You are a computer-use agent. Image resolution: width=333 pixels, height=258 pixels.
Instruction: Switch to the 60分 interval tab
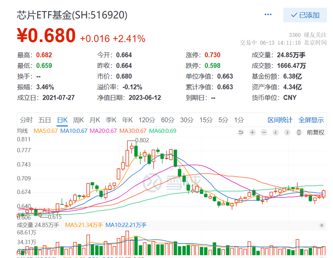click(168, 120)
